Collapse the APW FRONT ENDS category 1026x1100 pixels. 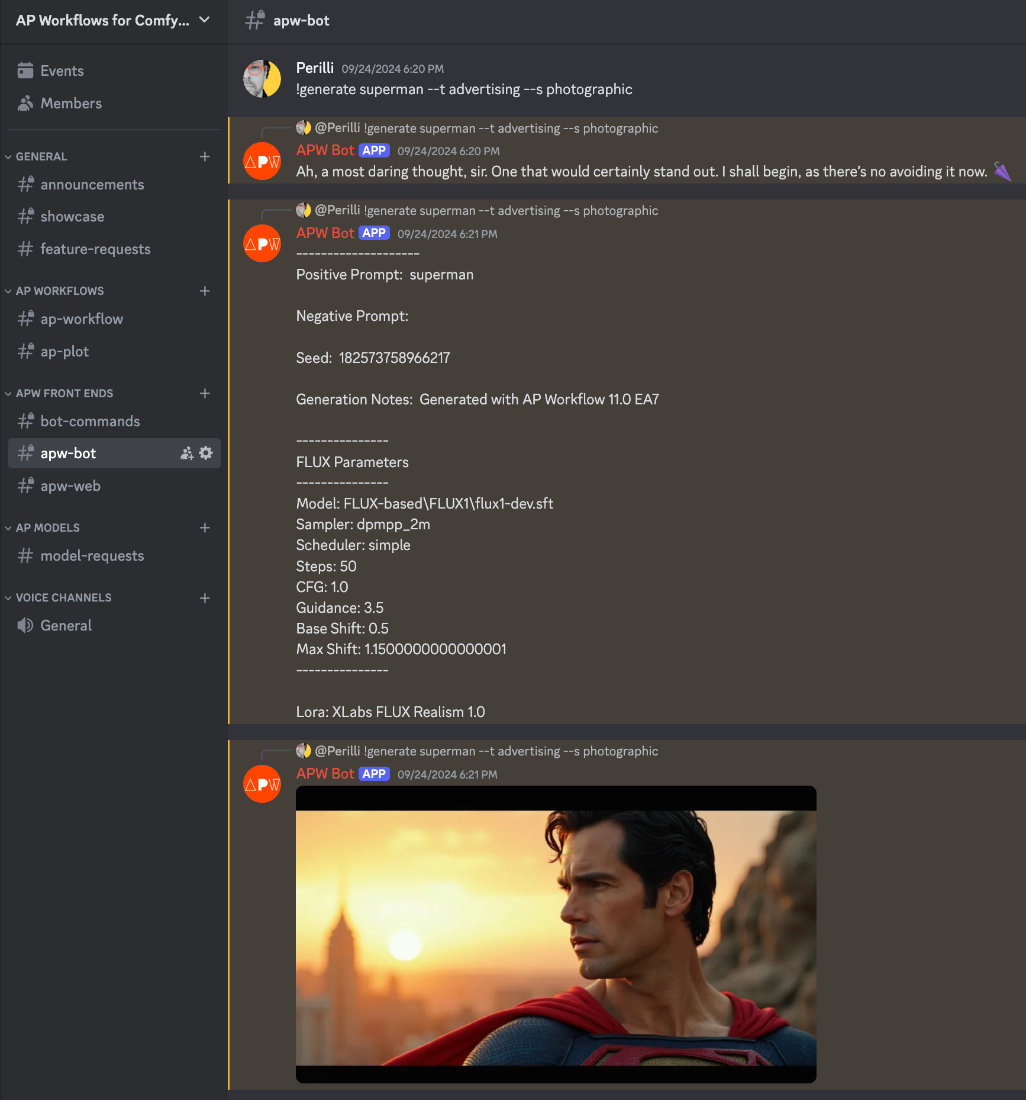coord(64,393)
